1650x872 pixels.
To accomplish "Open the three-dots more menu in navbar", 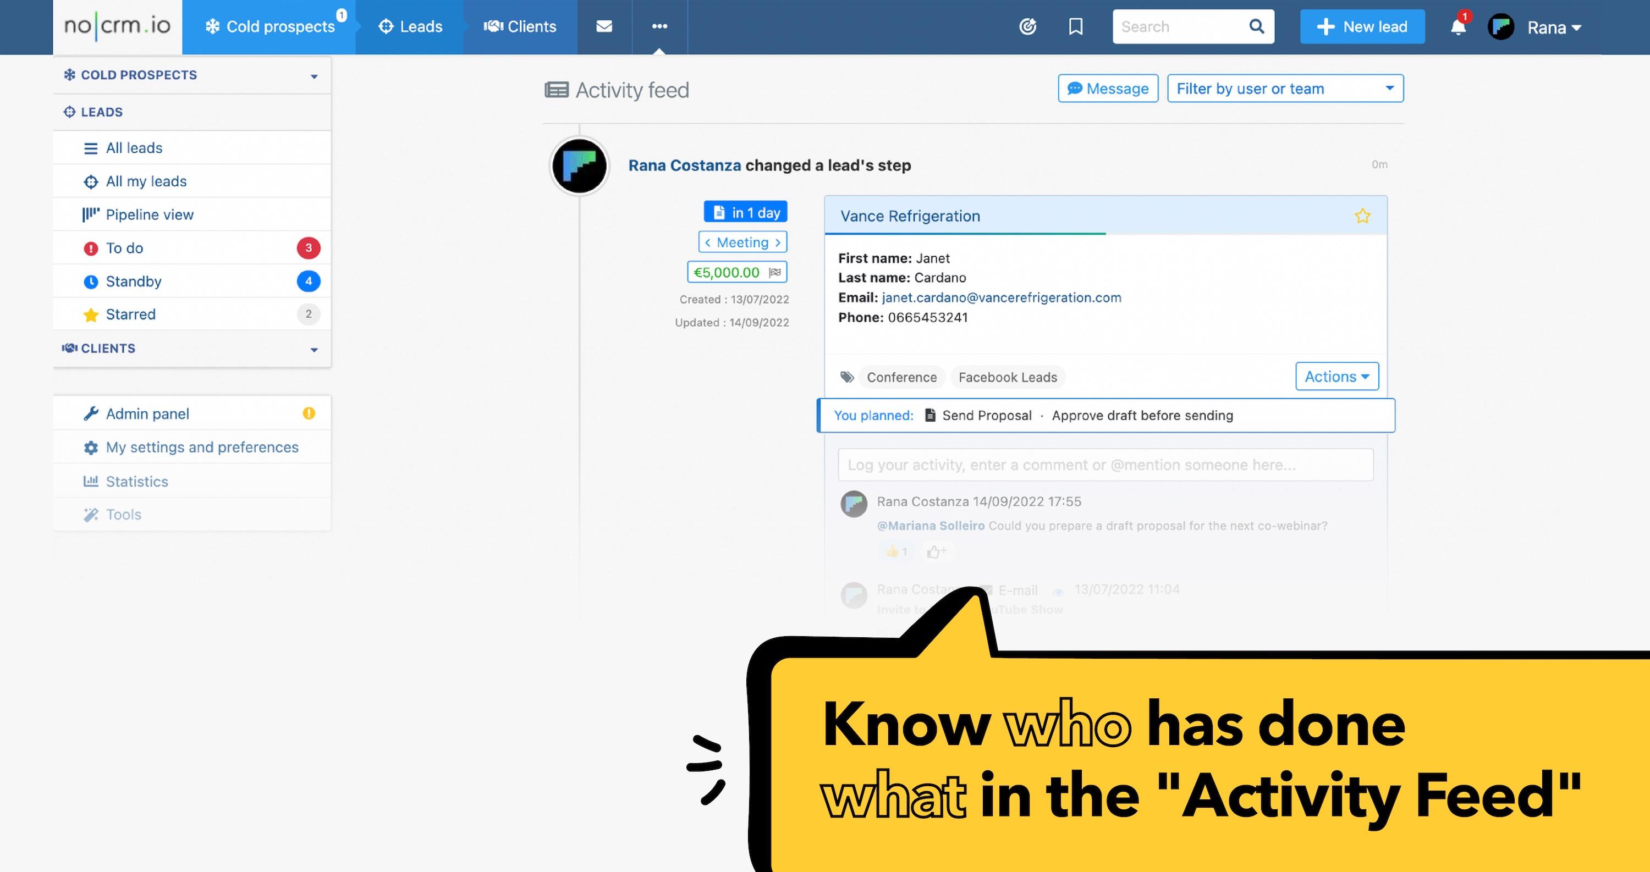I will click(659, 26).
